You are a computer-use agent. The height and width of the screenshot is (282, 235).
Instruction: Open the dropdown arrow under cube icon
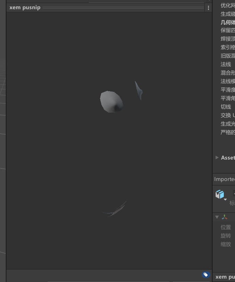point(225,199)
